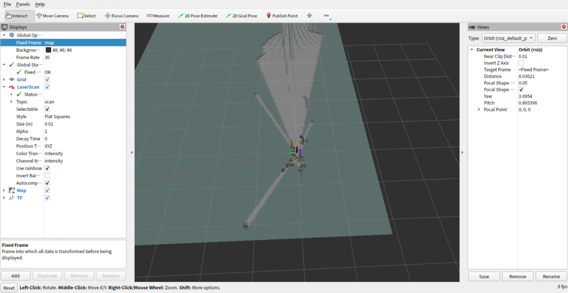The image size is (568, 293).
Task: Open the view Type dropdown
Action: [x=508, y=38]
